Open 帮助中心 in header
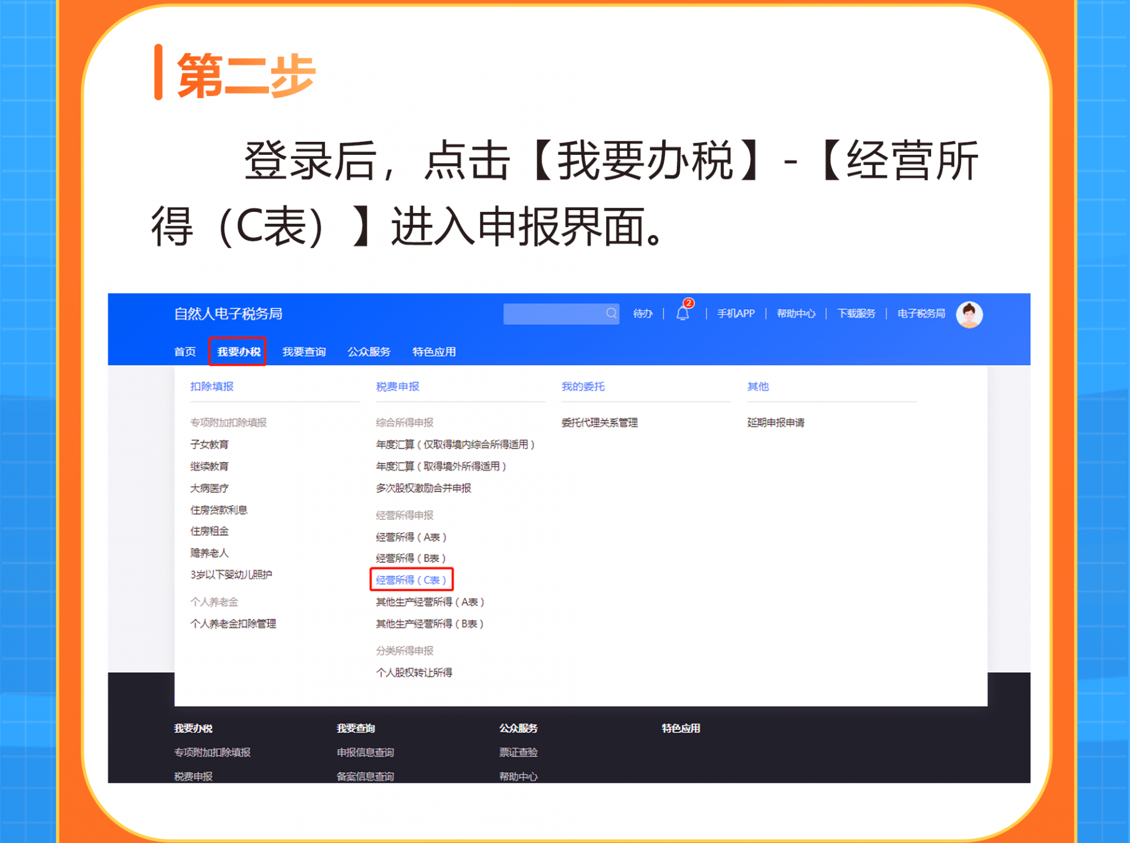The image size is (1130, 843). click(796, 314)
